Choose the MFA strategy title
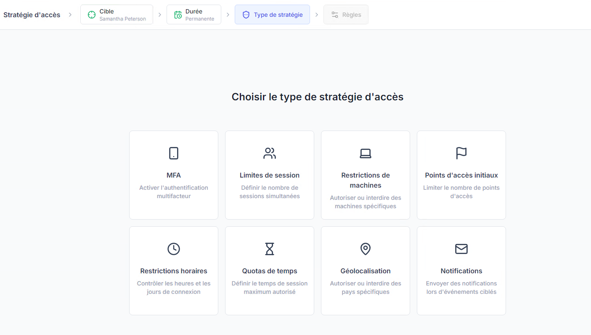591x335 pixels. [x=174, y=175]
